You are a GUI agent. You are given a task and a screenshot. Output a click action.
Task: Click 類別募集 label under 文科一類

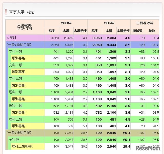[x=18, y=58]
